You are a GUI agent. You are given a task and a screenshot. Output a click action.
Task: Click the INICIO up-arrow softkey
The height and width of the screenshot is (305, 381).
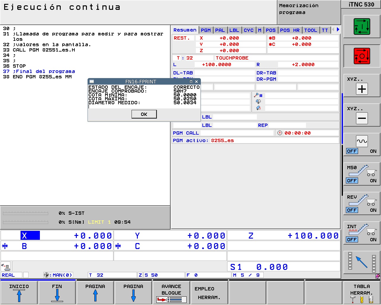(x=19, y=292)
